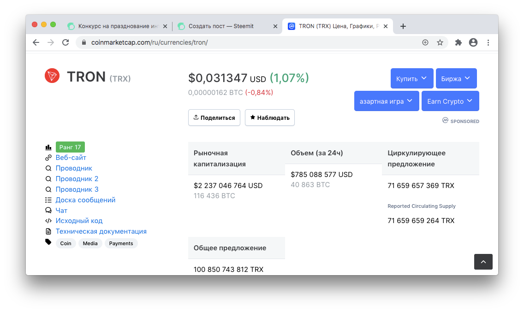This screenshot has width=524, height=312.
Task: Click the Поделиться share button
Action: pos(214,118)
